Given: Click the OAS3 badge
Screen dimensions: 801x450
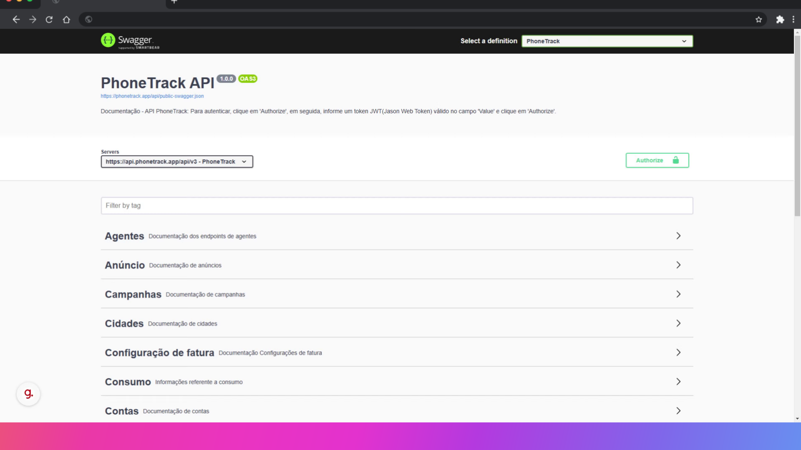Looking at the screenshot, I should coord(248,79).
